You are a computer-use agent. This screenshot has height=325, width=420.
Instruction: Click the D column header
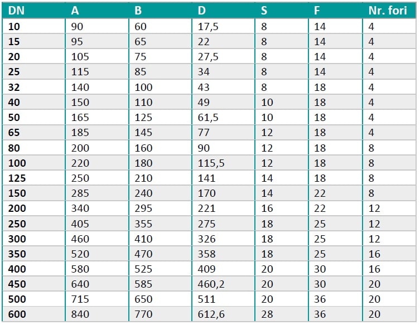202,11
